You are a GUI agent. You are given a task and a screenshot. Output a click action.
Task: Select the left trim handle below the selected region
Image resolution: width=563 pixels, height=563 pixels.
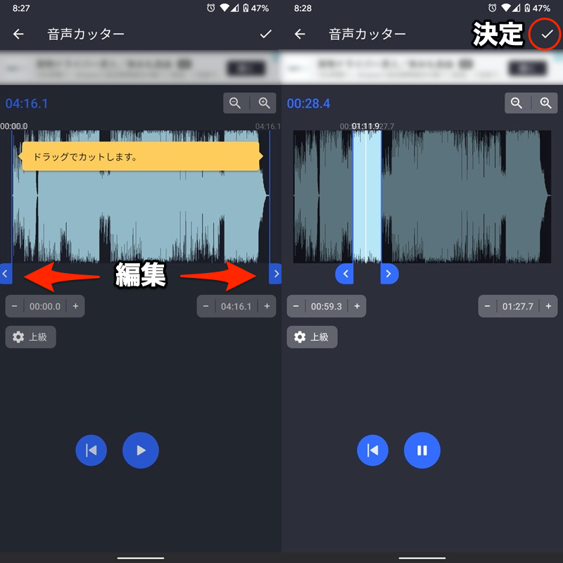(x=345, y=274)
